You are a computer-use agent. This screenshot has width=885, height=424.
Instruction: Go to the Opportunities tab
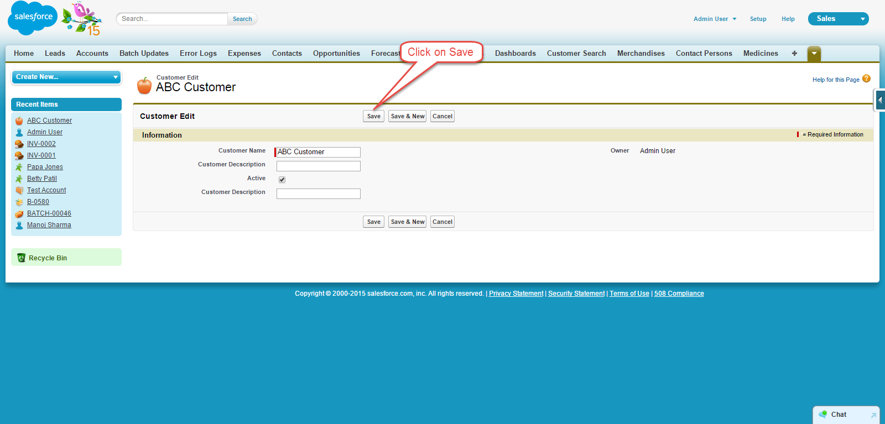[336, 54]
